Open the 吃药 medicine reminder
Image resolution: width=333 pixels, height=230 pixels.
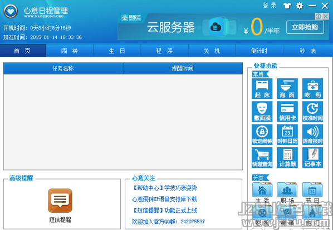[312, 89]
